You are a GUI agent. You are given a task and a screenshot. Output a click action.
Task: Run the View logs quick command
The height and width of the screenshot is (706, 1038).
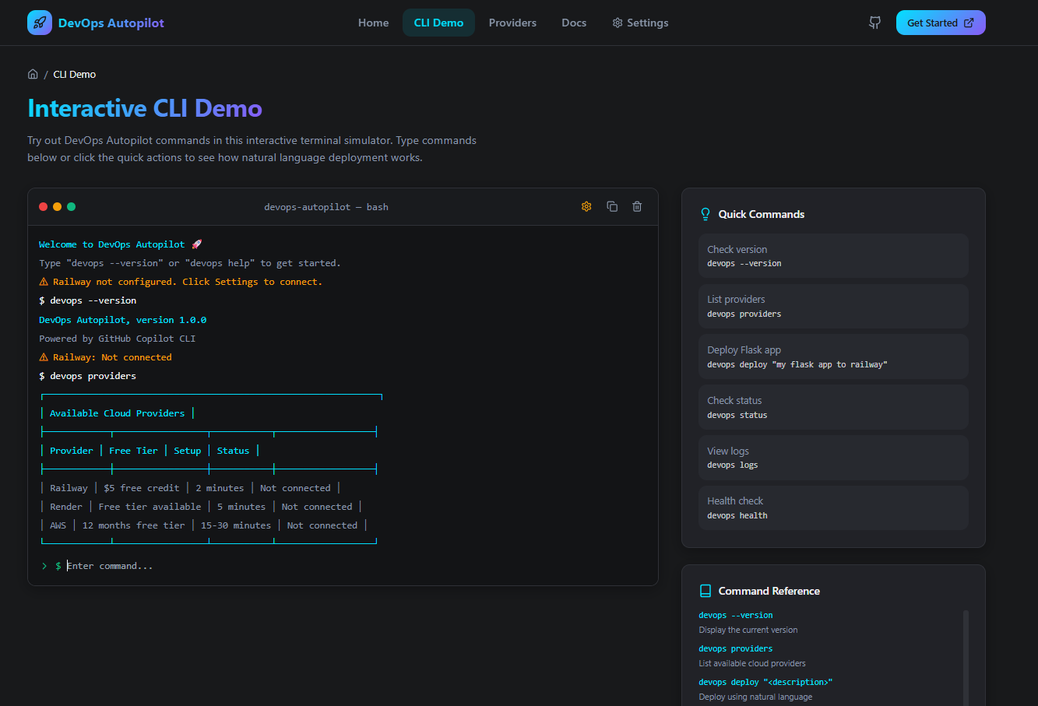click(x=833, y=458)
